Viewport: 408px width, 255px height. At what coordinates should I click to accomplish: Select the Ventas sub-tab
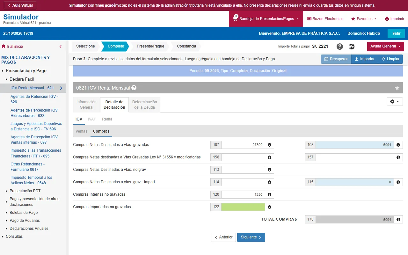coord(82,131)
